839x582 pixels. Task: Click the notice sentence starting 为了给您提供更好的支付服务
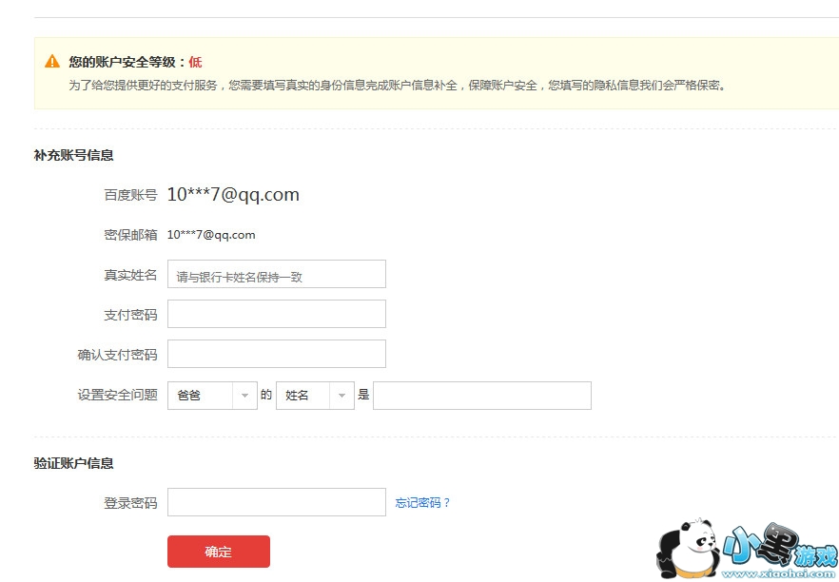(397, 85)
